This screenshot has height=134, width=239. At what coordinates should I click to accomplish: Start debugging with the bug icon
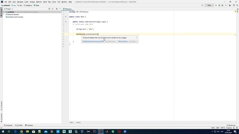[x=219, y=5]
